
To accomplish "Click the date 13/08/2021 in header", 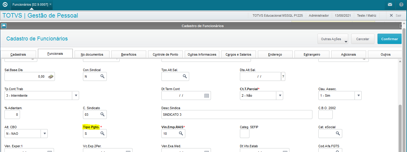I will tap(343, 15).
